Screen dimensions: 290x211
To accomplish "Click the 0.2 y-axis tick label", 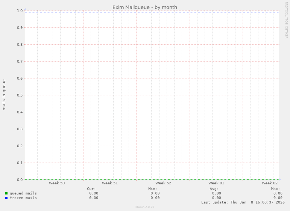I will (x=20, y=146).
